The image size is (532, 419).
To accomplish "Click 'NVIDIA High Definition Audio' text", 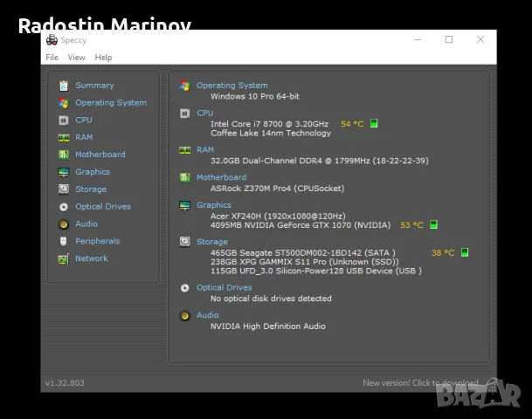I will coord(268,326).
